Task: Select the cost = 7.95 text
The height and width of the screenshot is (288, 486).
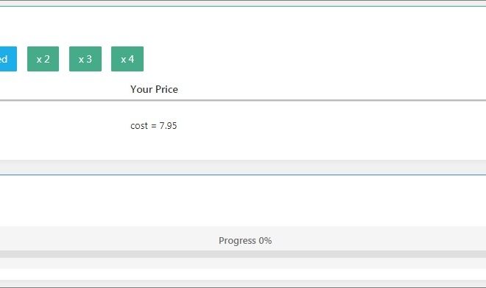Action: [154, 125]
